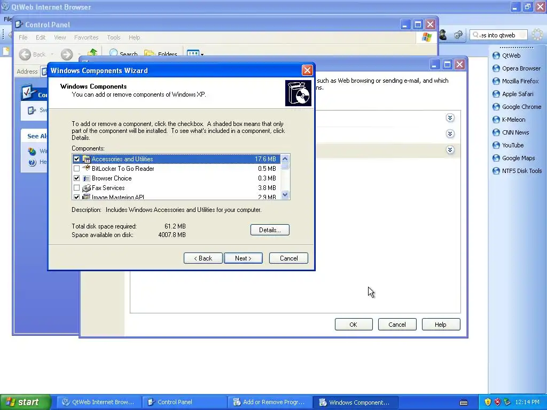This screenshot has height=410, width=547.
Task: Proceed with the Next button
Action: point(243,258)
